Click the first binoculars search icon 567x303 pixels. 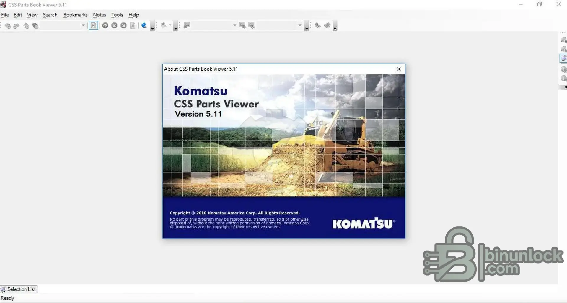318,26
